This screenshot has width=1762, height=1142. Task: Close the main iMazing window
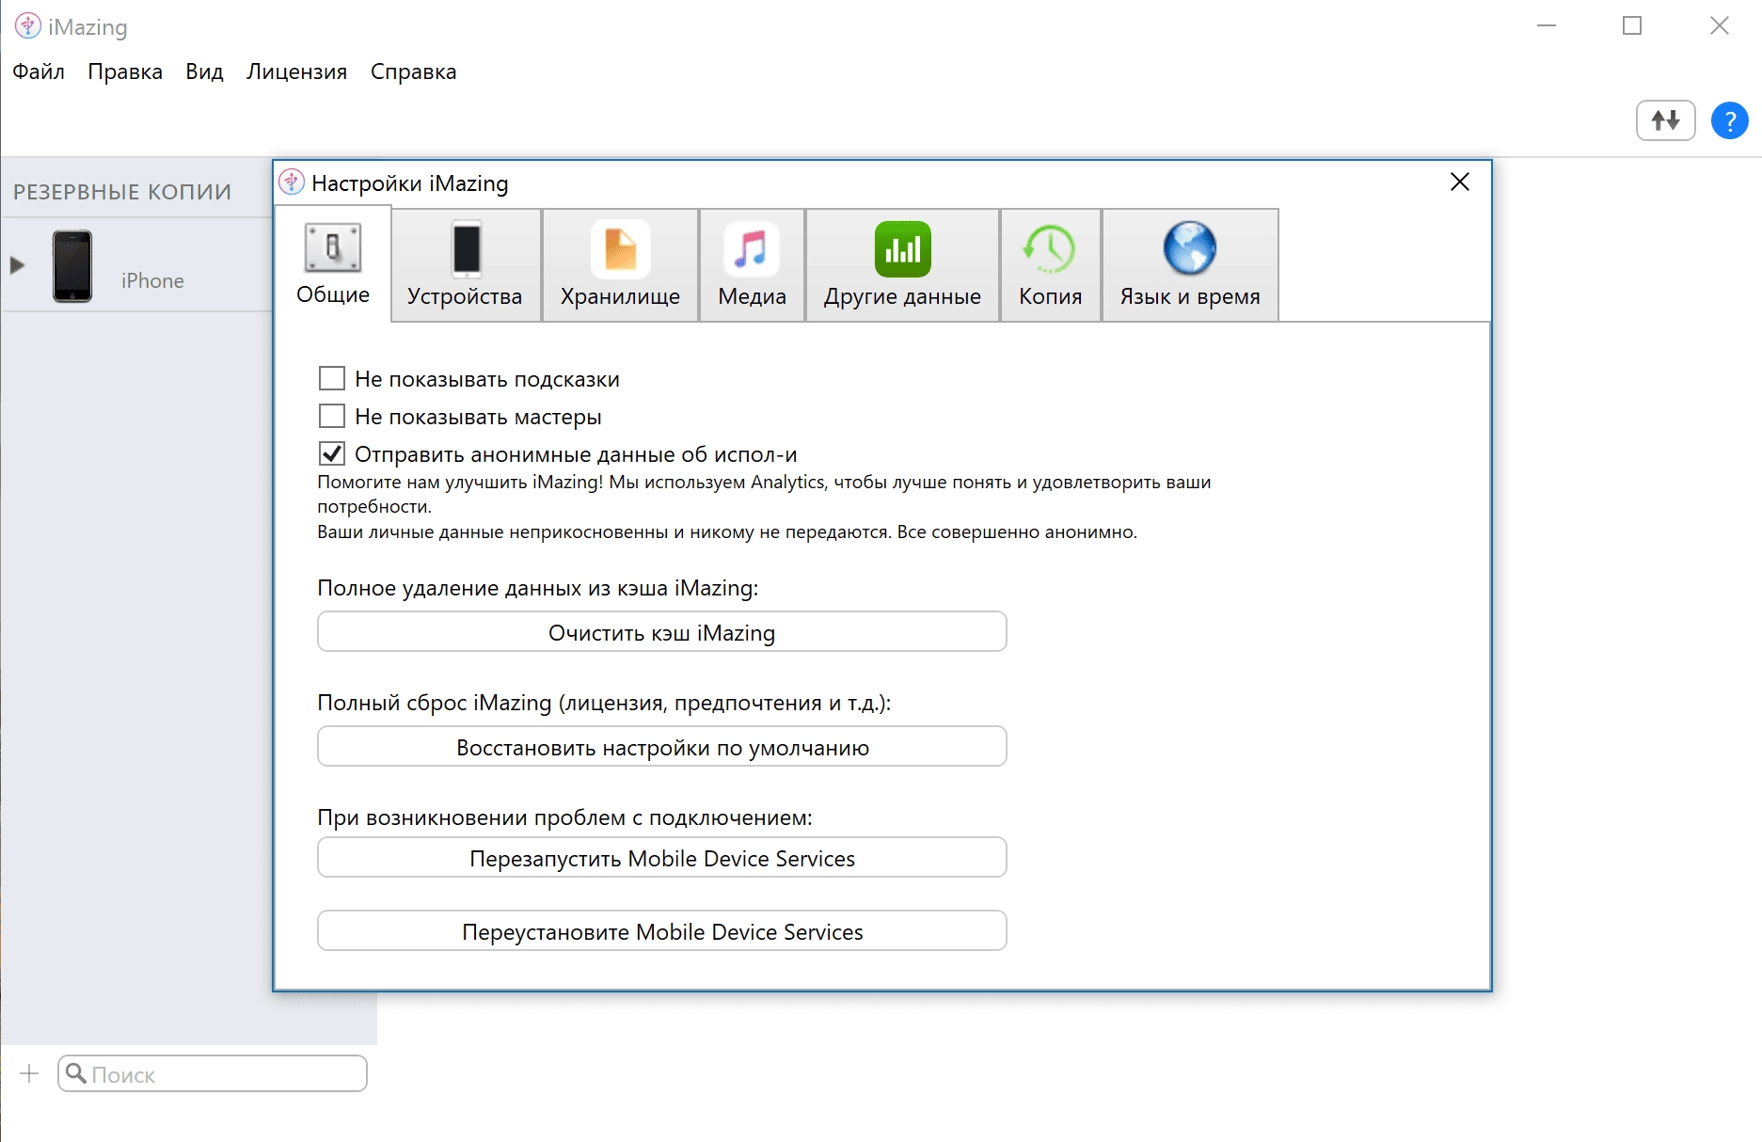1720,26
